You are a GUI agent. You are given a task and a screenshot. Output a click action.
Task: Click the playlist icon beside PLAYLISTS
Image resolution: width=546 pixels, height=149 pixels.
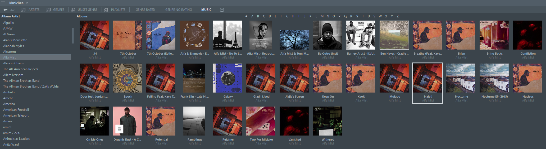click(x=106, y=10)
